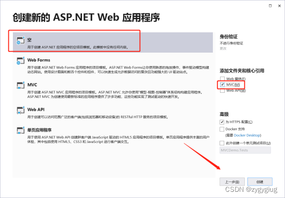Image resolution: width=285 pixels, height=198 pixels.
Task: Click the 不进行身份验证 status text
Action: [x=231, y=43]
